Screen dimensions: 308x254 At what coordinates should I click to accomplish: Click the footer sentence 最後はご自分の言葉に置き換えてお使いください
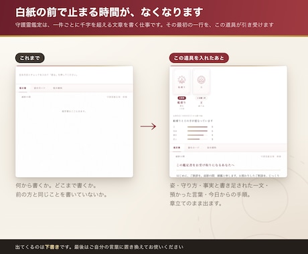tap(129, 247)
